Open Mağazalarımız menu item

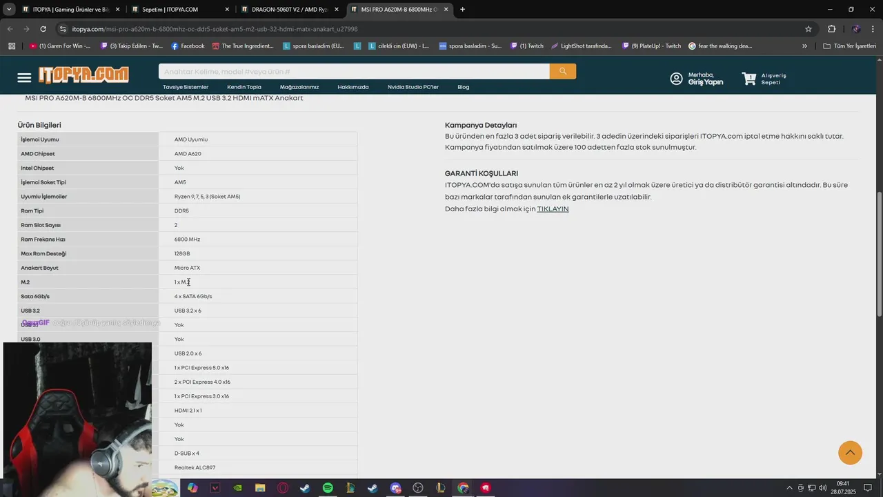point(299,87)
